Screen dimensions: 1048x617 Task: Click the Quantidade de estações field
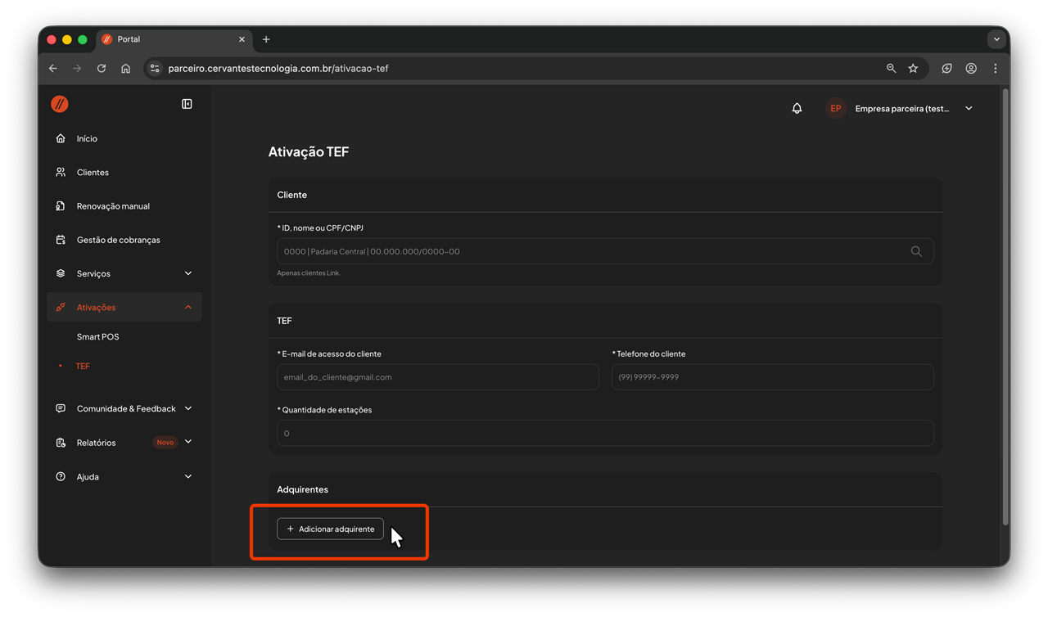pos(604,433)
